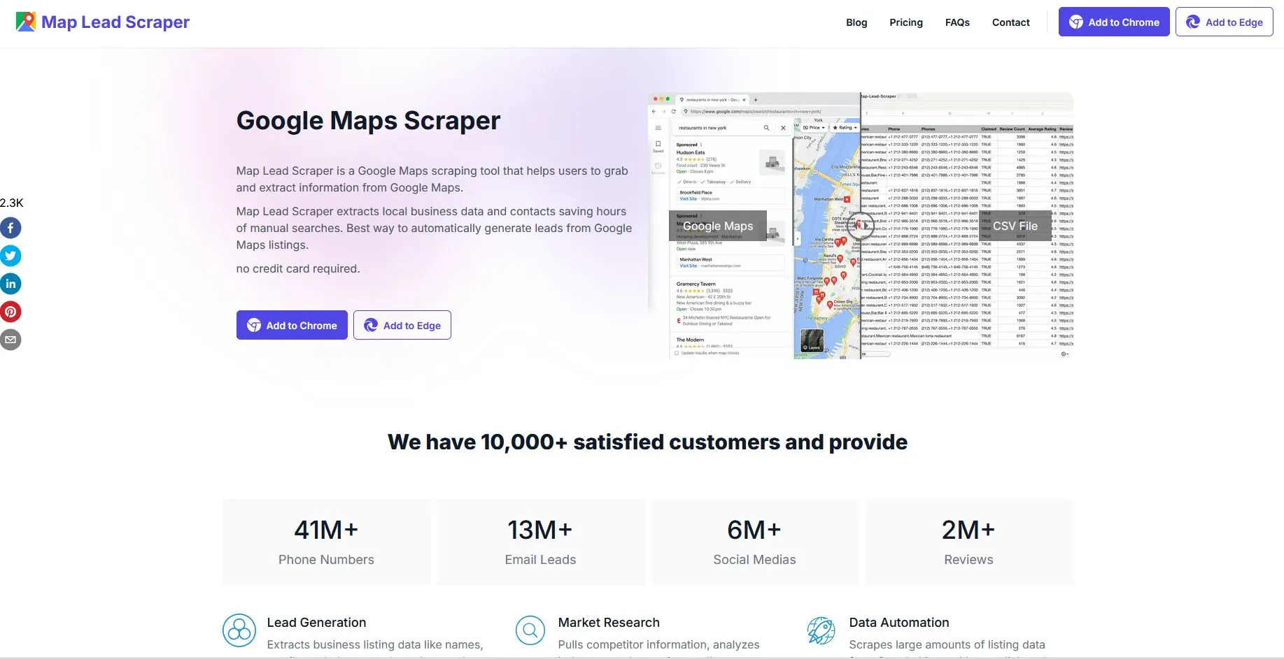Share via the email envelope icon
1284x659 pixels.
pos(10,340)
